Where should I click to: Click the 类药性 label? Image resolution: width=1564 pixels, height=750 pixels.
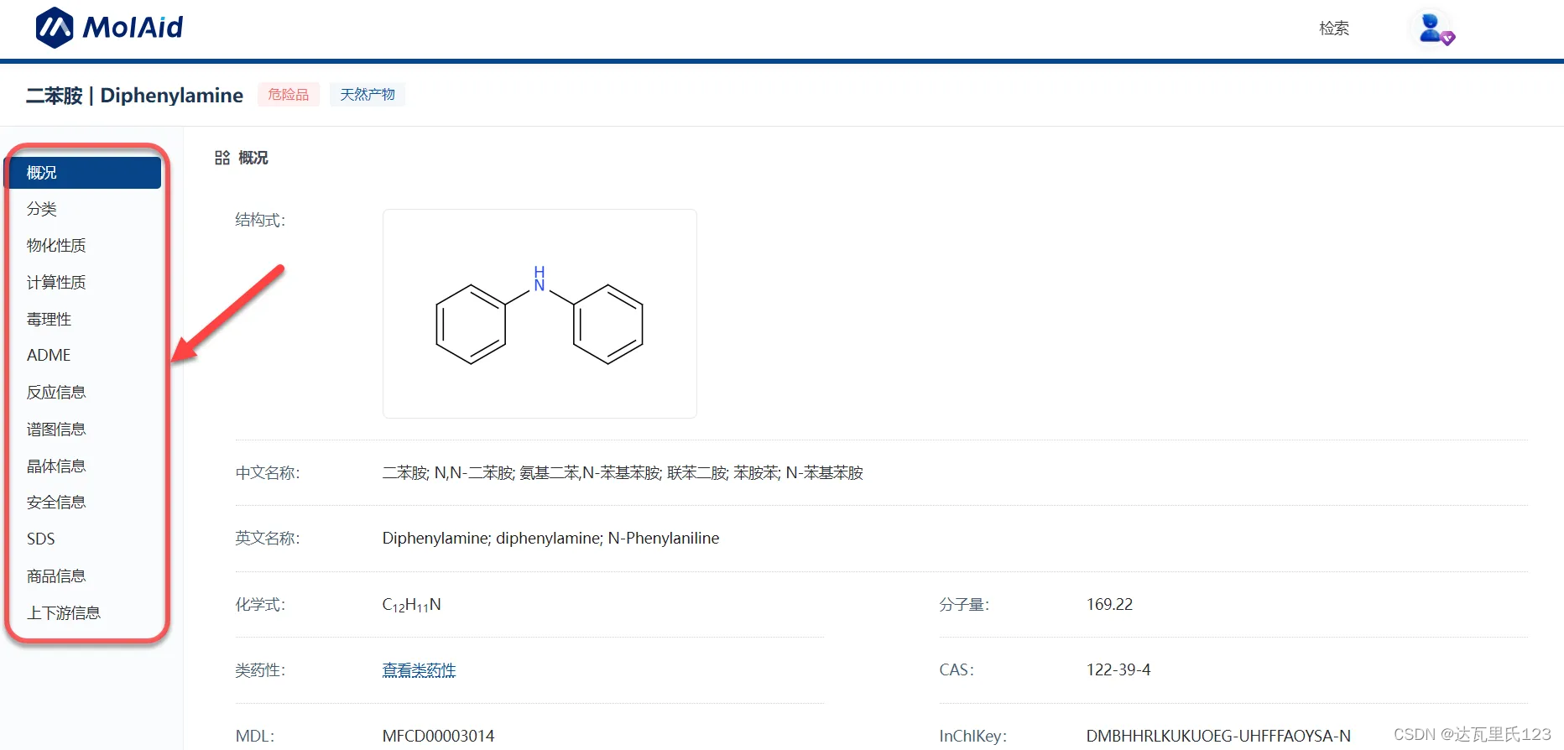(260, 670)
